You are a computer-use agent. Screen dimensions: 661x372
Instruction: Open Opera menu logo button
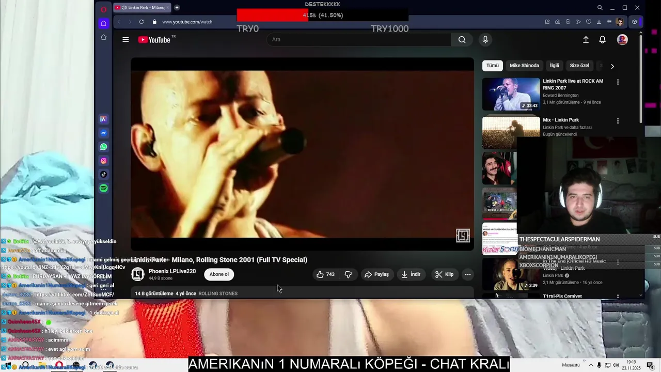[103, 9]
